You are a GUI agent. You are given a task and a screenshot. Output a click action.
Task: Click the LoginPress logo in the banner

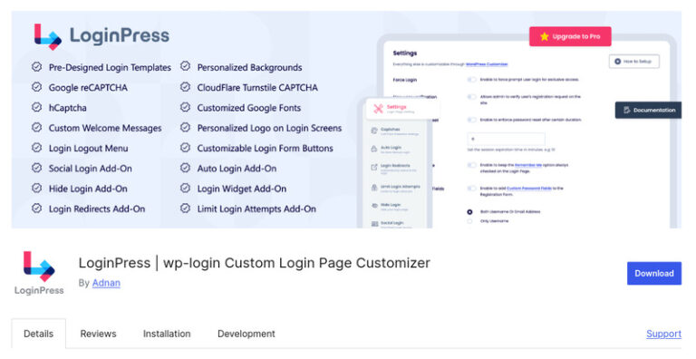[x=101, y=36]
